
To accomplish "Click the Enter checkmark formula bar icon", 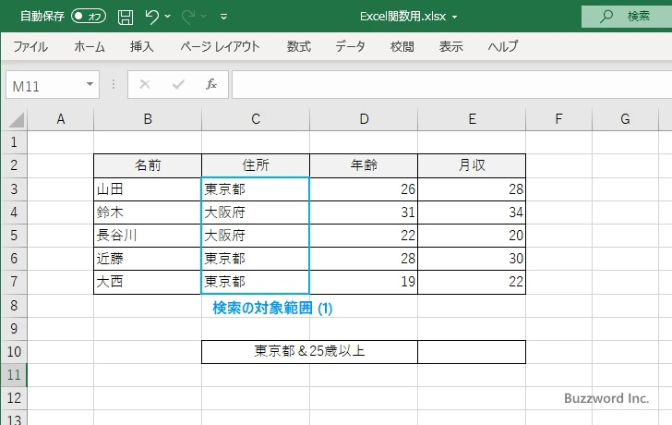I will [178, 84].
